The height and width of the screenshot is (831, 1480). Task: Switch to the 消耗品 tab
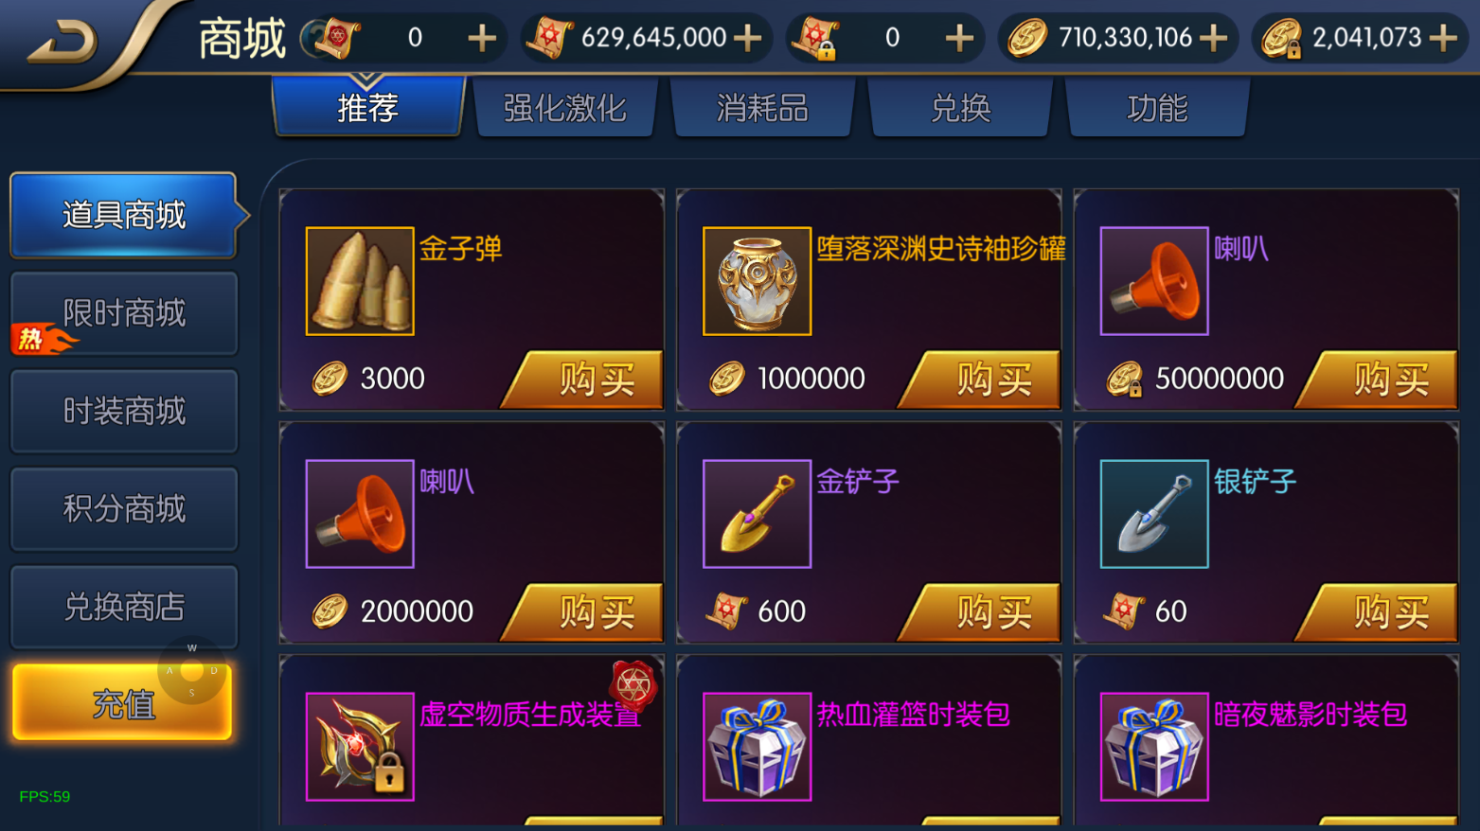click(x=763, y=108)
